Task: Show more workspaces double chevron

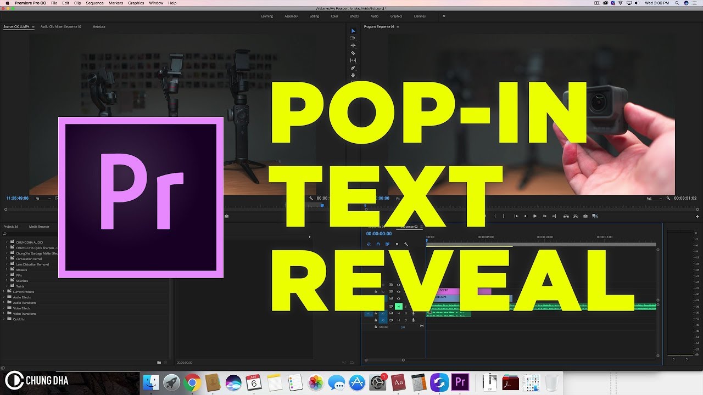Action: tap(444, 16)
